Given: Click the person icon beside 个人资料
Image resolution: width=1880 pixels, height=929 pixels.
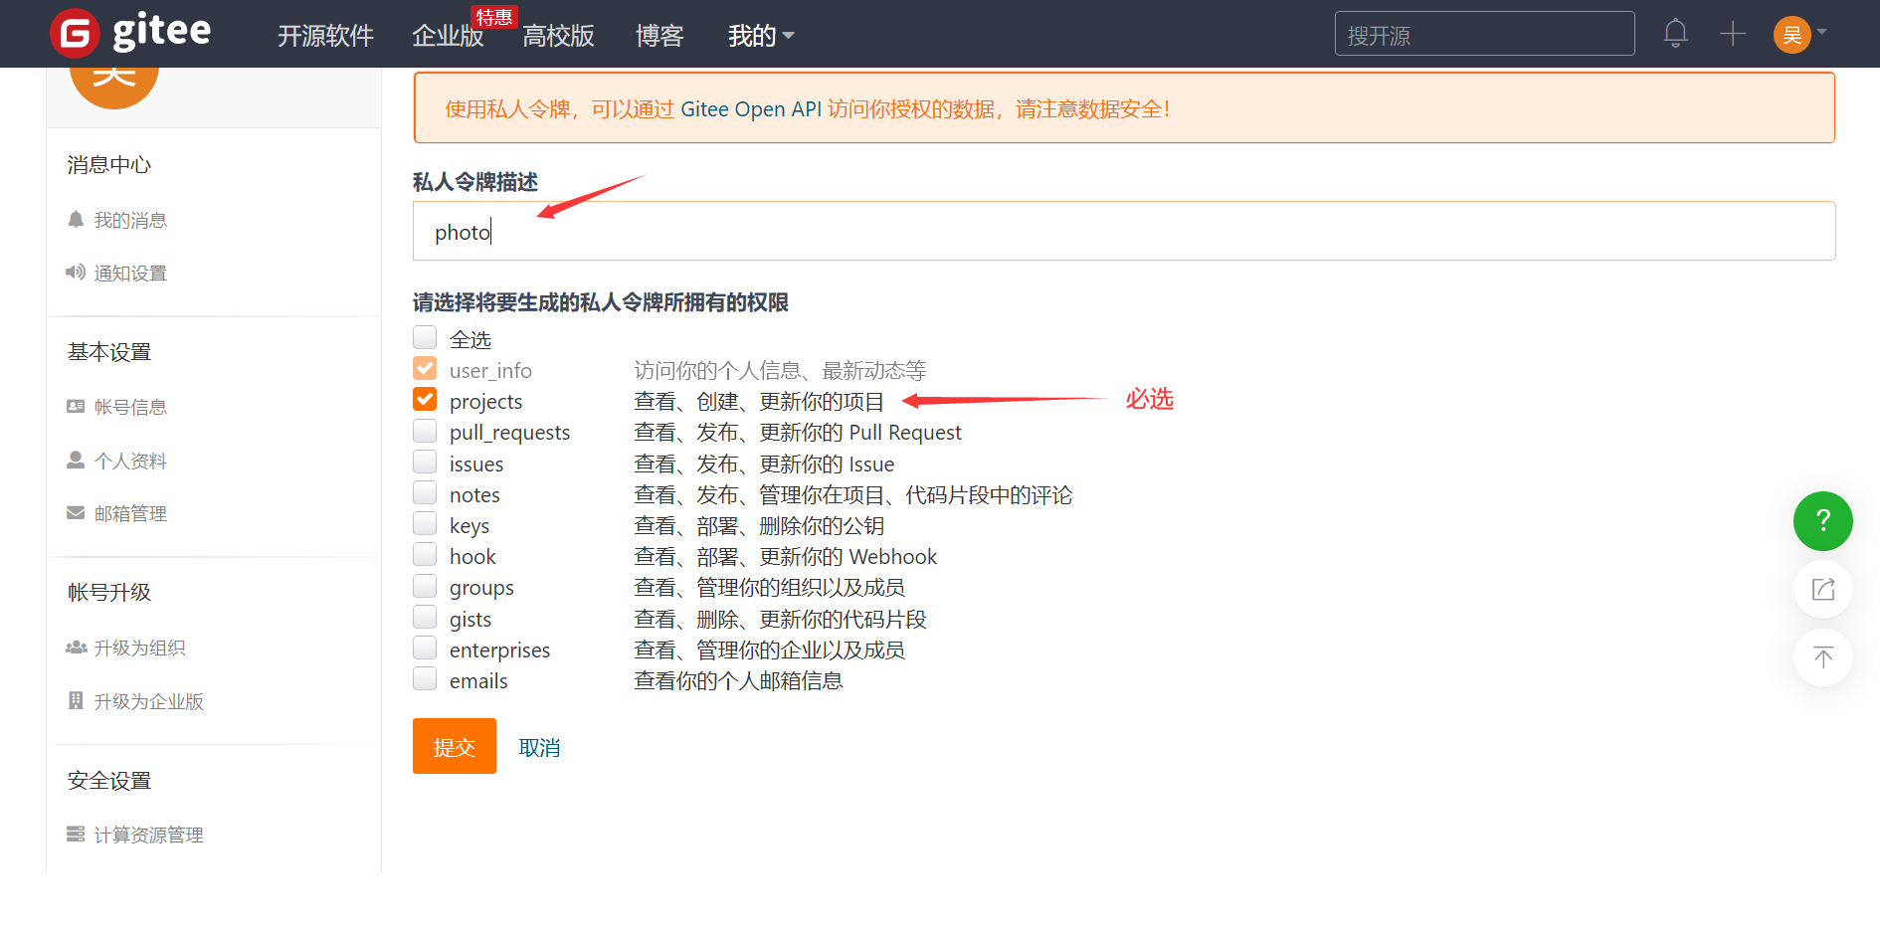Looking at the screenshot, I should 76,459.
